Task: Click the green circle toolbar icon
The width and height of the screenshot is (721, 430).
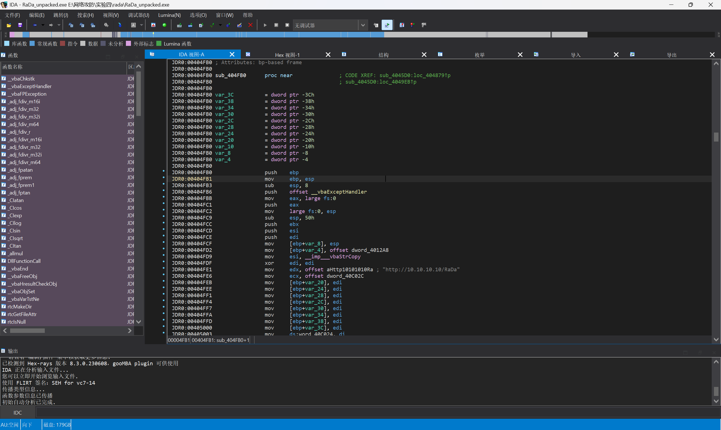Action: pyautogui.click(x=164, y=25)
